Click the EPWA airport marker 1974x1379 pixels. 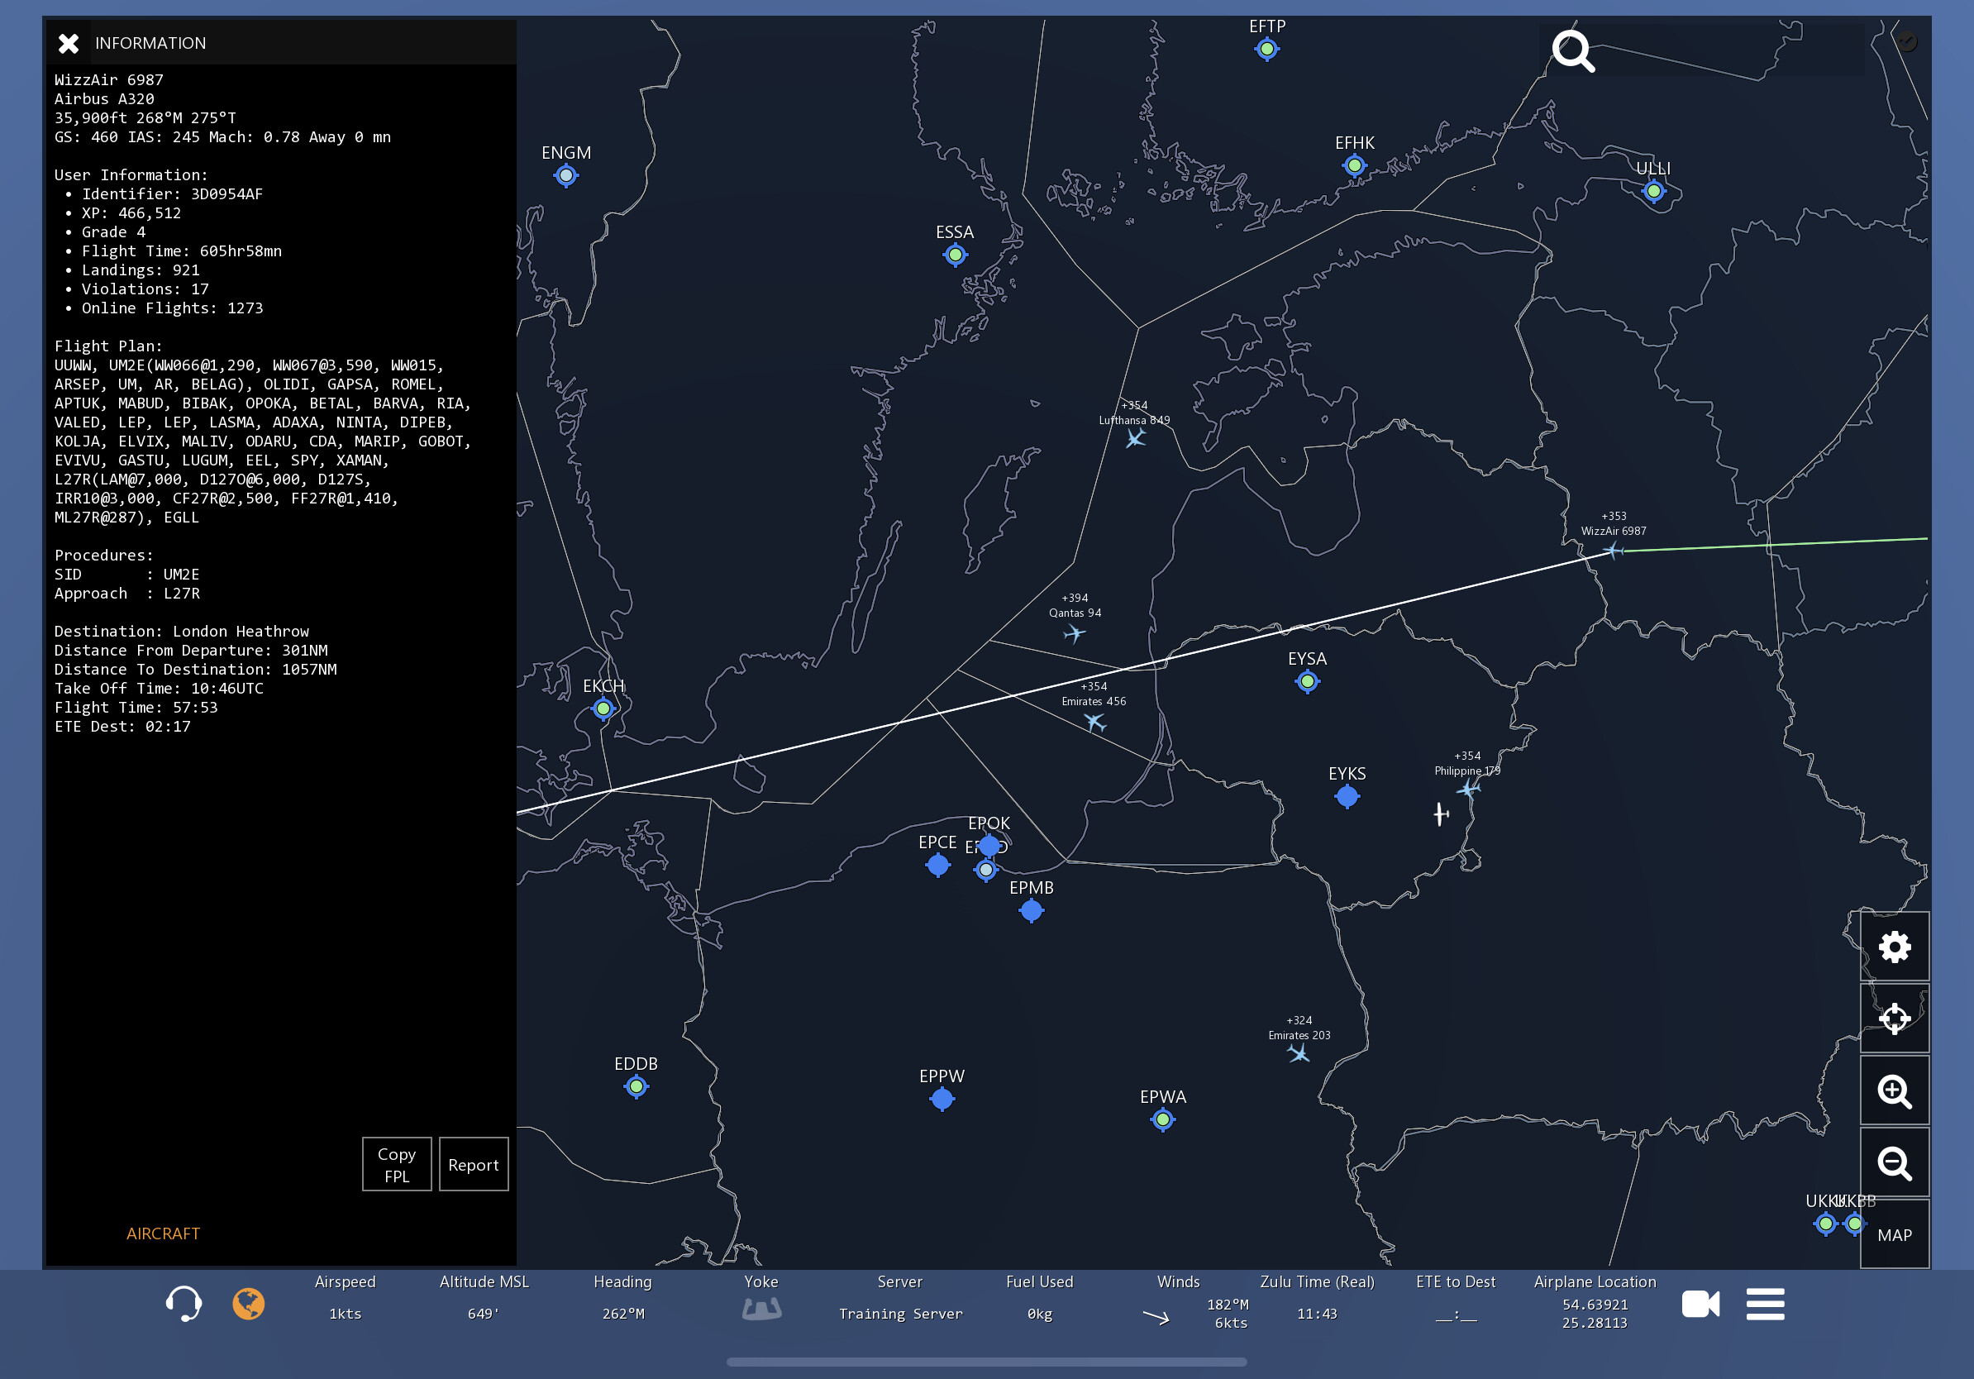tap(1162, 1119)
